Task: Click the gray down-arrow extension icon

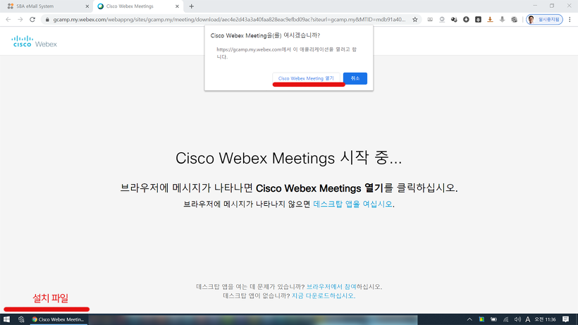Action: [502, 20]
